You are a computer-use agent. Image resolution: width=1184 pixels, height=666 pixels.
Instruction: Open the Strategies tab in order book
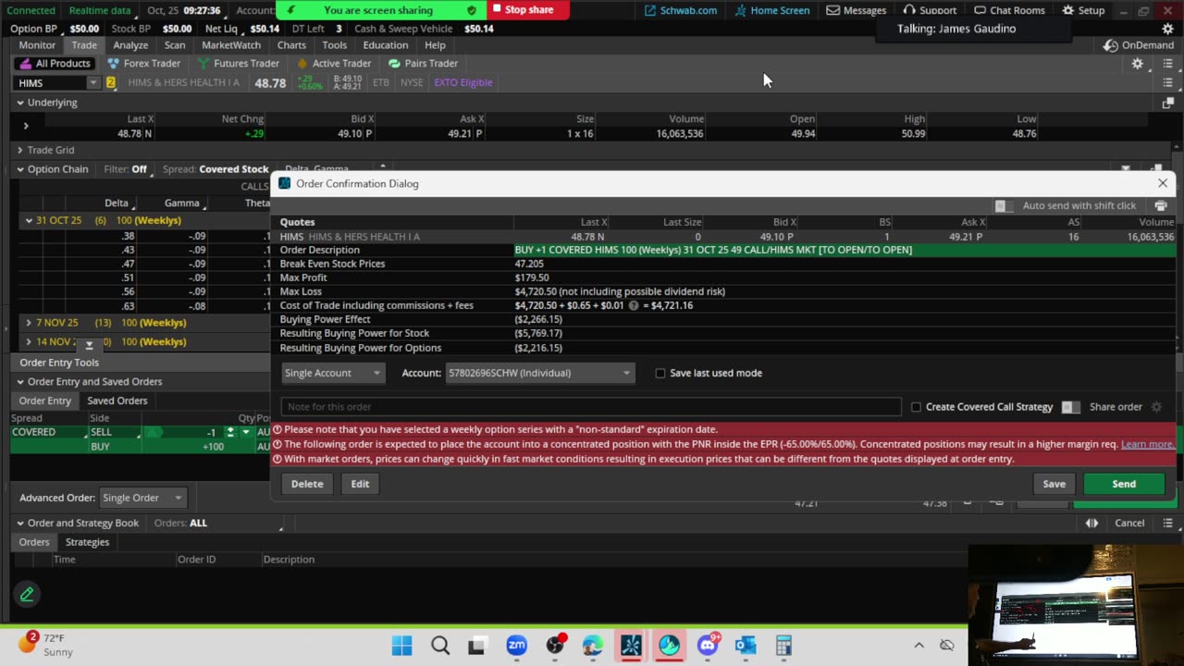87,542
